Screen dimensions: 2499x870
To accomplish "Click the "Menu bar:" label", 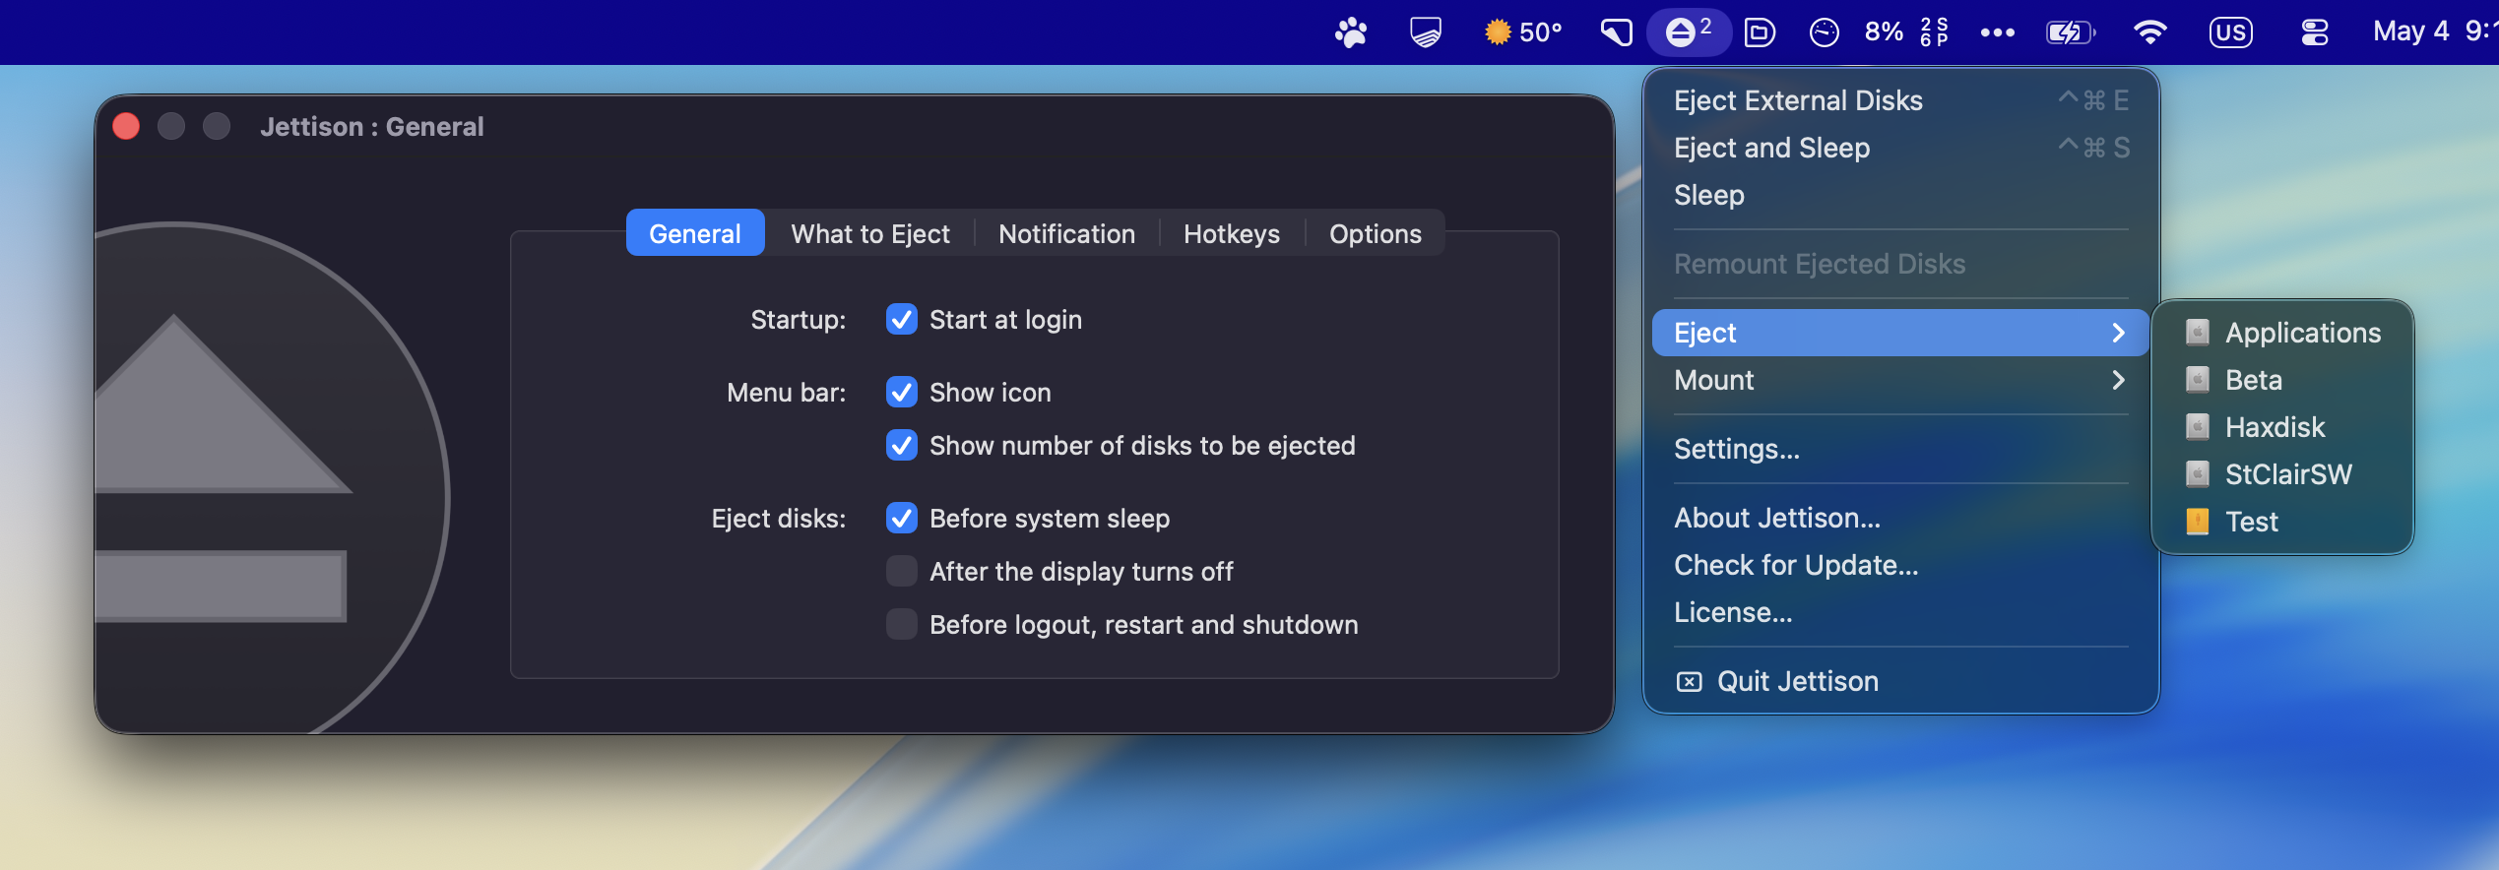I will click(x=787, y=393).
